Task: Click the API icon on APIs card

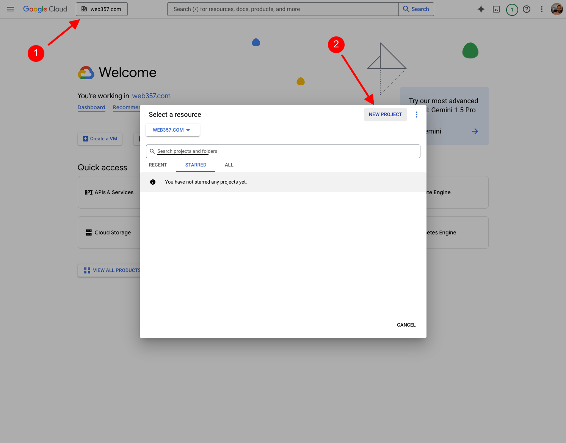Action: tap(89, 192)
